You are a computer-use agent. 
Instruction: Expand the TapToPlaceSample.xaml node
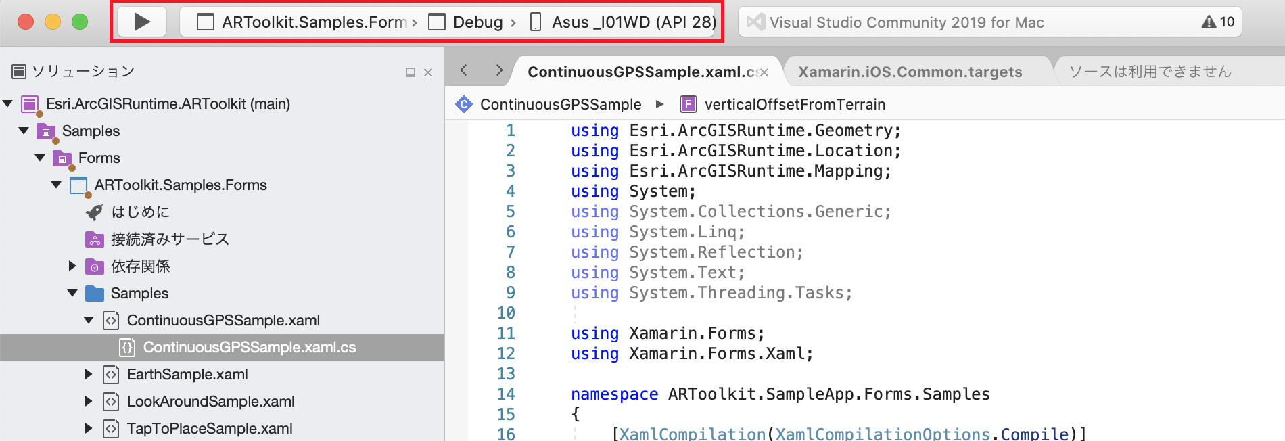click(89, 428)
